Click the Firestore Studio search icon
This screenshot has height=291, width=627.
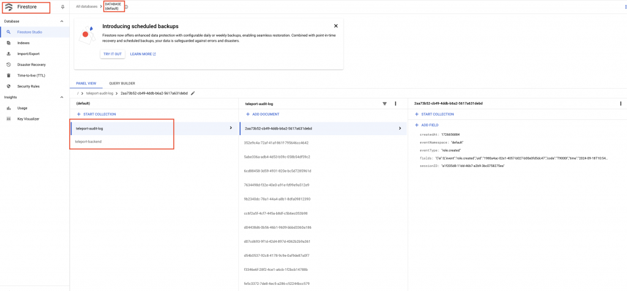[x=9, y=32]
